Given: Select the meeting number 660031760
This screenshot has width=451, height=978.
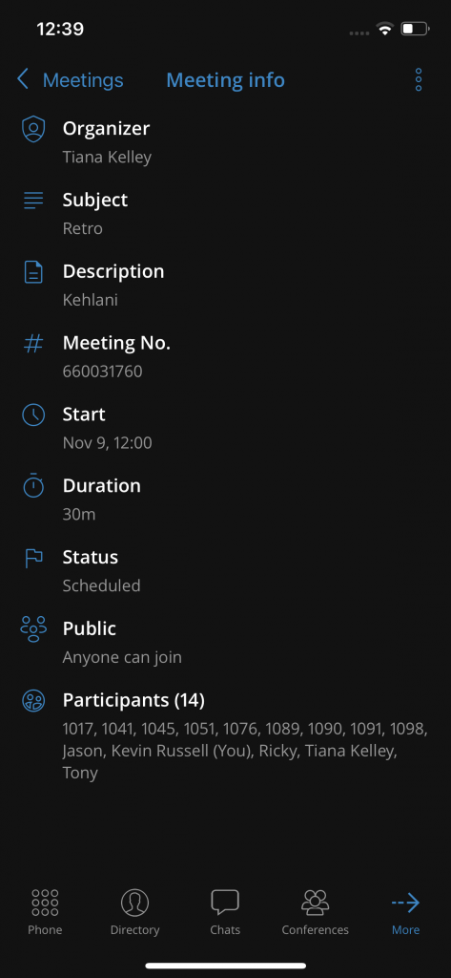Looking at the screenshot, I should 102,372.
